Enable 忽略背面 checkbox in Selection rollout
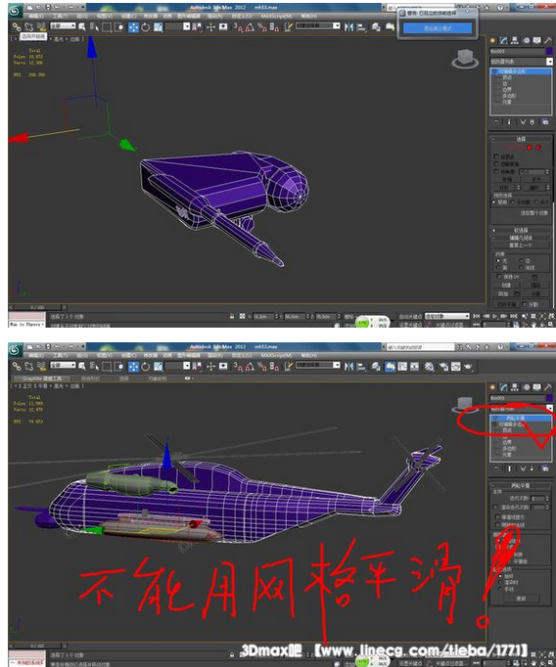This screenshot has width=556, height=667. click(496, 163)
